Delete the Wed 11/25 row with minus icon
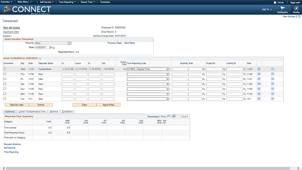The image size is (302, 170). (x=273, y=69)
